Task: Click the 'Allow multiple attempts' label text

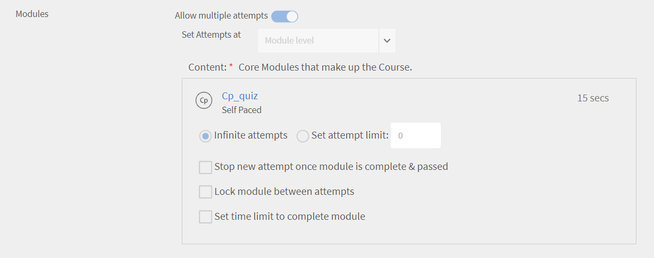Action: [x=221, y=16]
